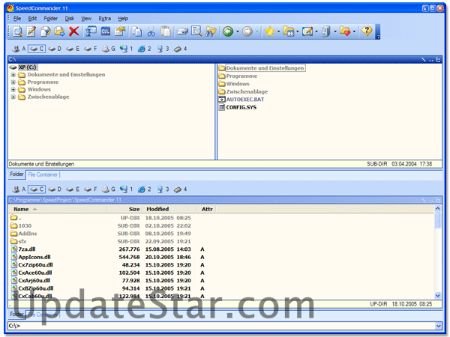The height and width of the screenshot is (337, 450).
Task: Open the Folder menu
Action: [x=51, y=19]
